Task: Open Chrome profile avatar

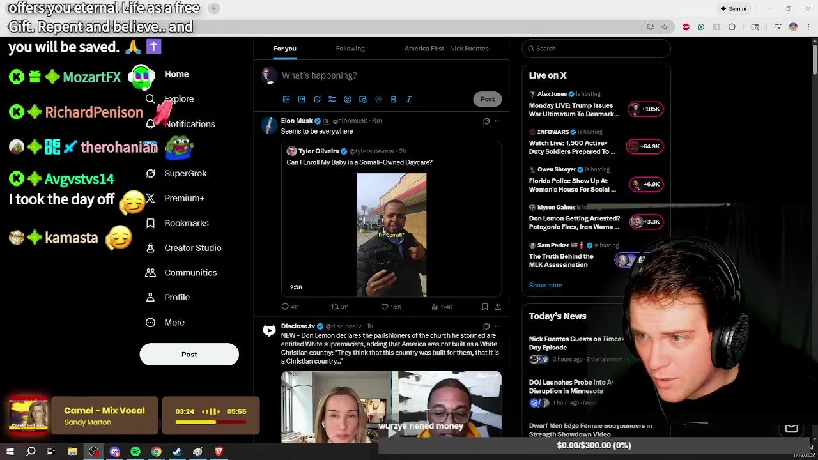Action: point(793,27)
